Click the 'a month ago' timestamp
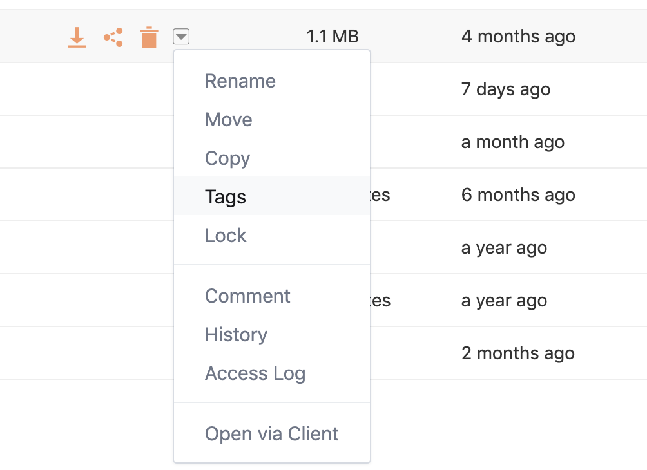This screenshot has height=470, width=647. (x=513, y=142)
